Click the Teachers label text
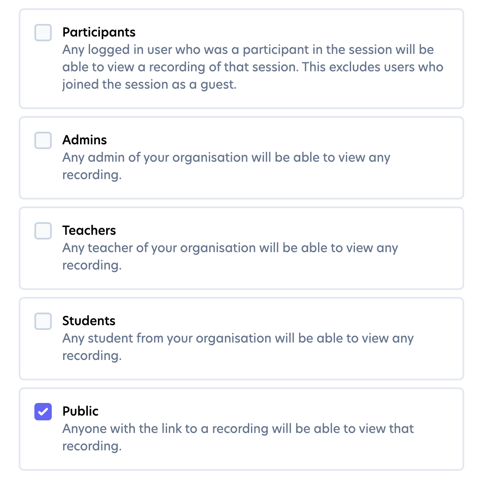Screen dimensions: 489x486 coord(89,230)
